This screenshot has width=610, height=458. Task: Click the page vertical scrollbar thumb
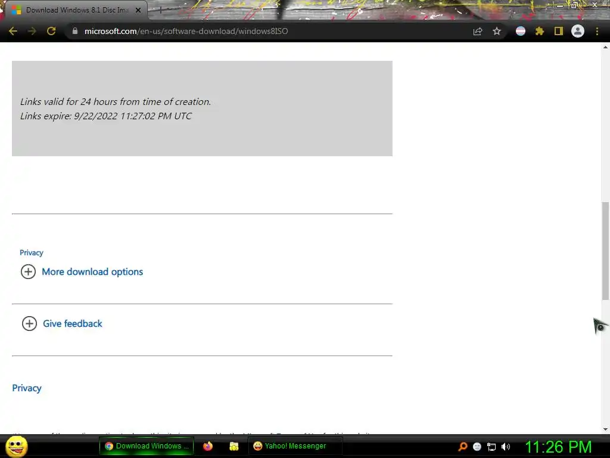click(x=605, y=251)
